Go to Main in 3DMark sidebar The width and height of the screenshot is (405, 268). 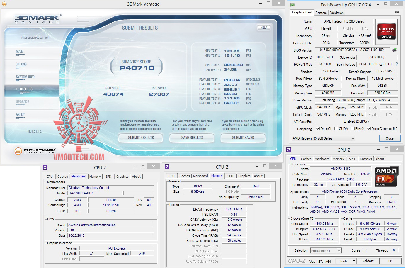(x=20, y=52)
